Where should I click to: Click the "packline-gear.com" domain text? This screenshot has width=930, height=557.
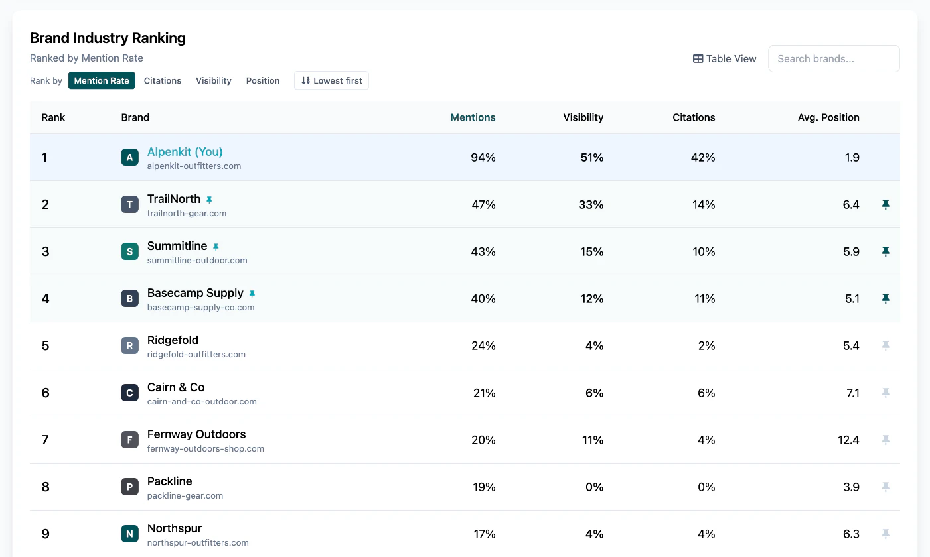tap(185, 496)
